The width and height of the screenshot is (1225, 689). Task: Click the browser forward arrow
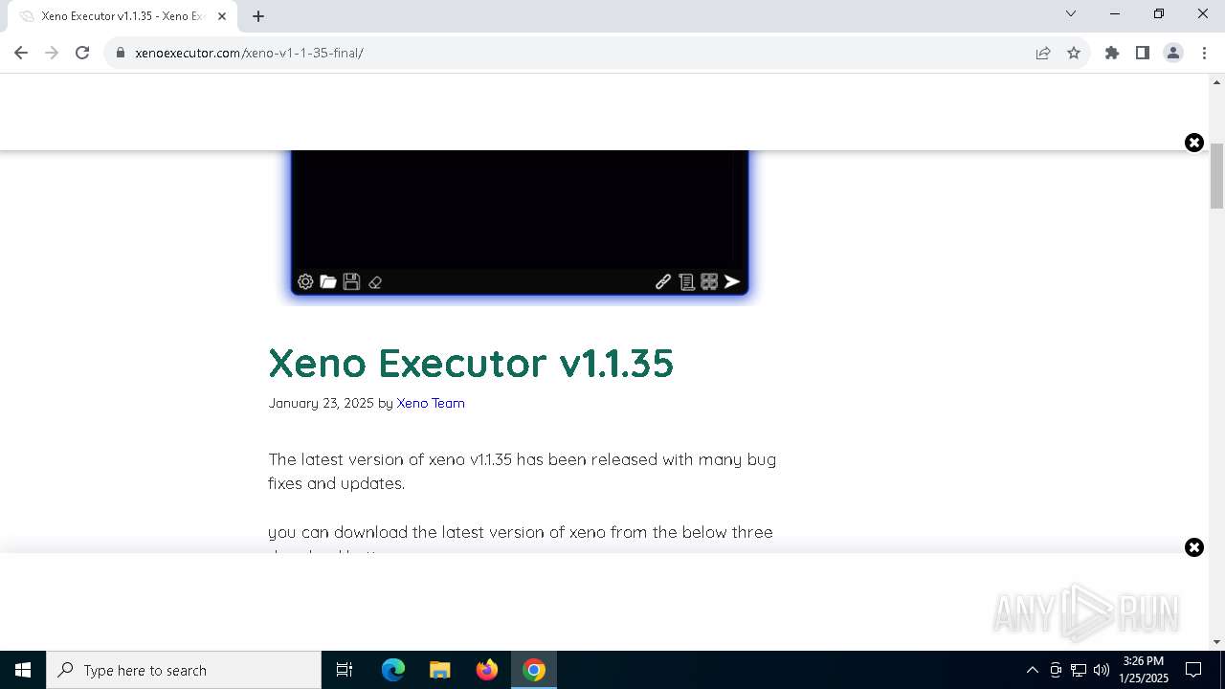[x=52, y=53]
